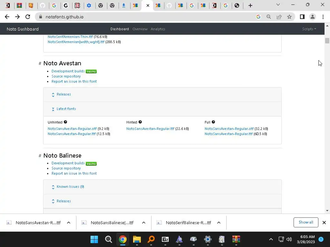Open the Chrome profile avatar
The width and height of the screenshot is (330, 247).
pos(313,17)
